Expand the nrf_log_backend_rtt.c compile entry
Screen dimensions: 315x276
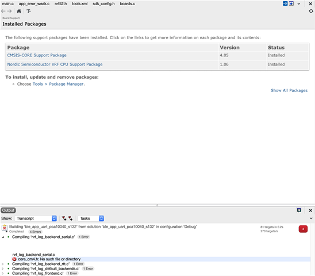(x=3, y=264)
